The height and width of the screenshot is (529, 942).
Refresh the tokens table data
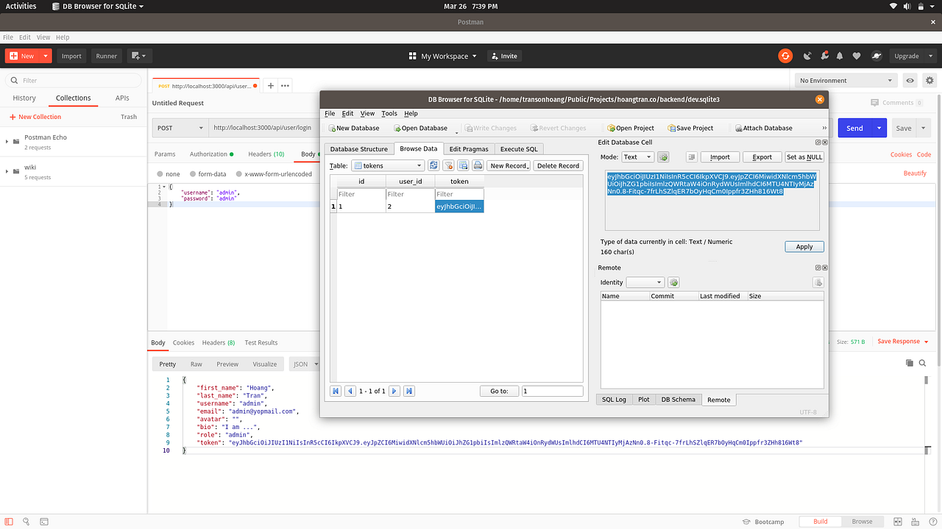click(x=433, y=165)
